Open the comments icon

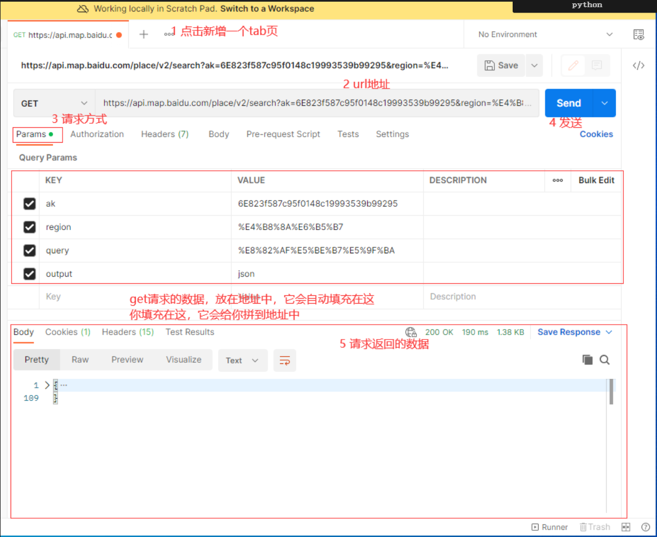pos(597,65)
